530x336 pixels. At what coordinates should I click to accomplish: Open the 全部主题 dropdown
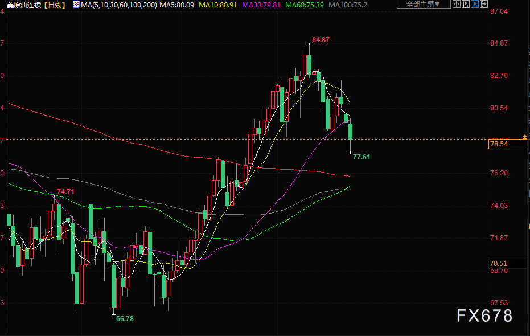(x=423, y=4)
